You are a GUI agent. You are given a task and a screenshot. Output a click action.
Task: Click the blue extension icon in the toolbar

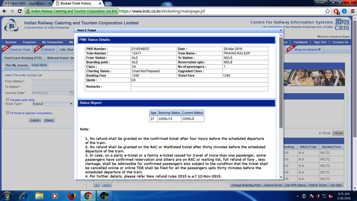click(344, 11)
